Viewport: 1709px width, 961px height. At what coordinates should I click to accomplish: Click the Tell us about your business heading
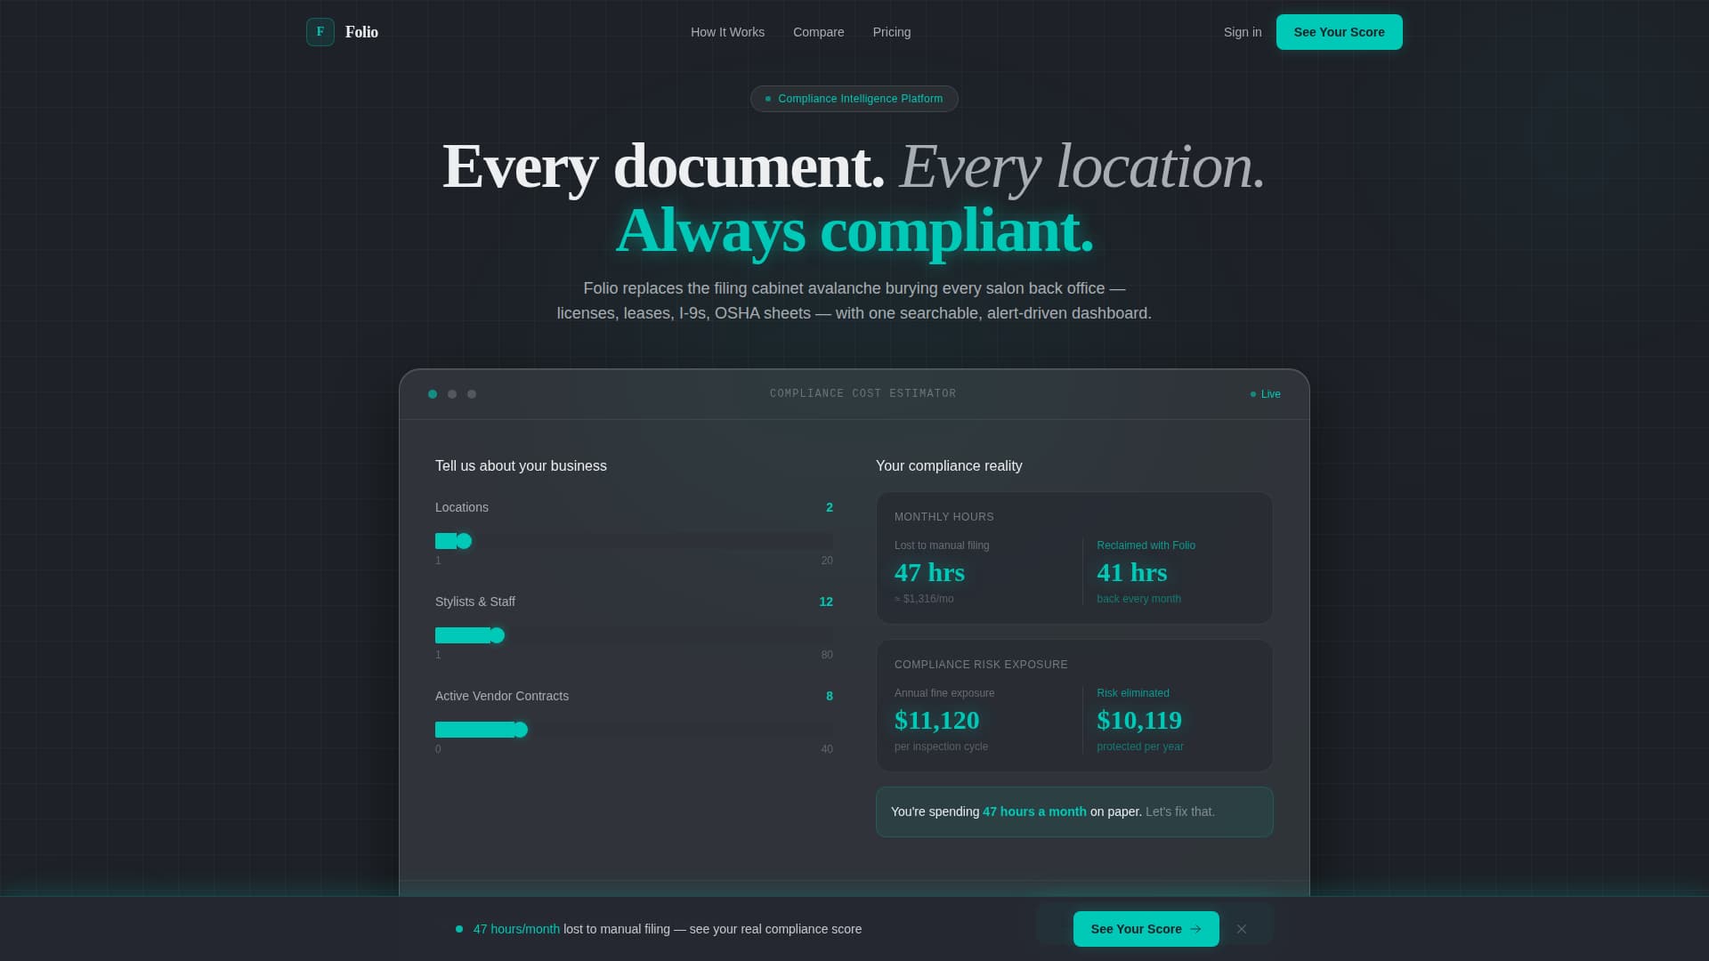point(521,466)
